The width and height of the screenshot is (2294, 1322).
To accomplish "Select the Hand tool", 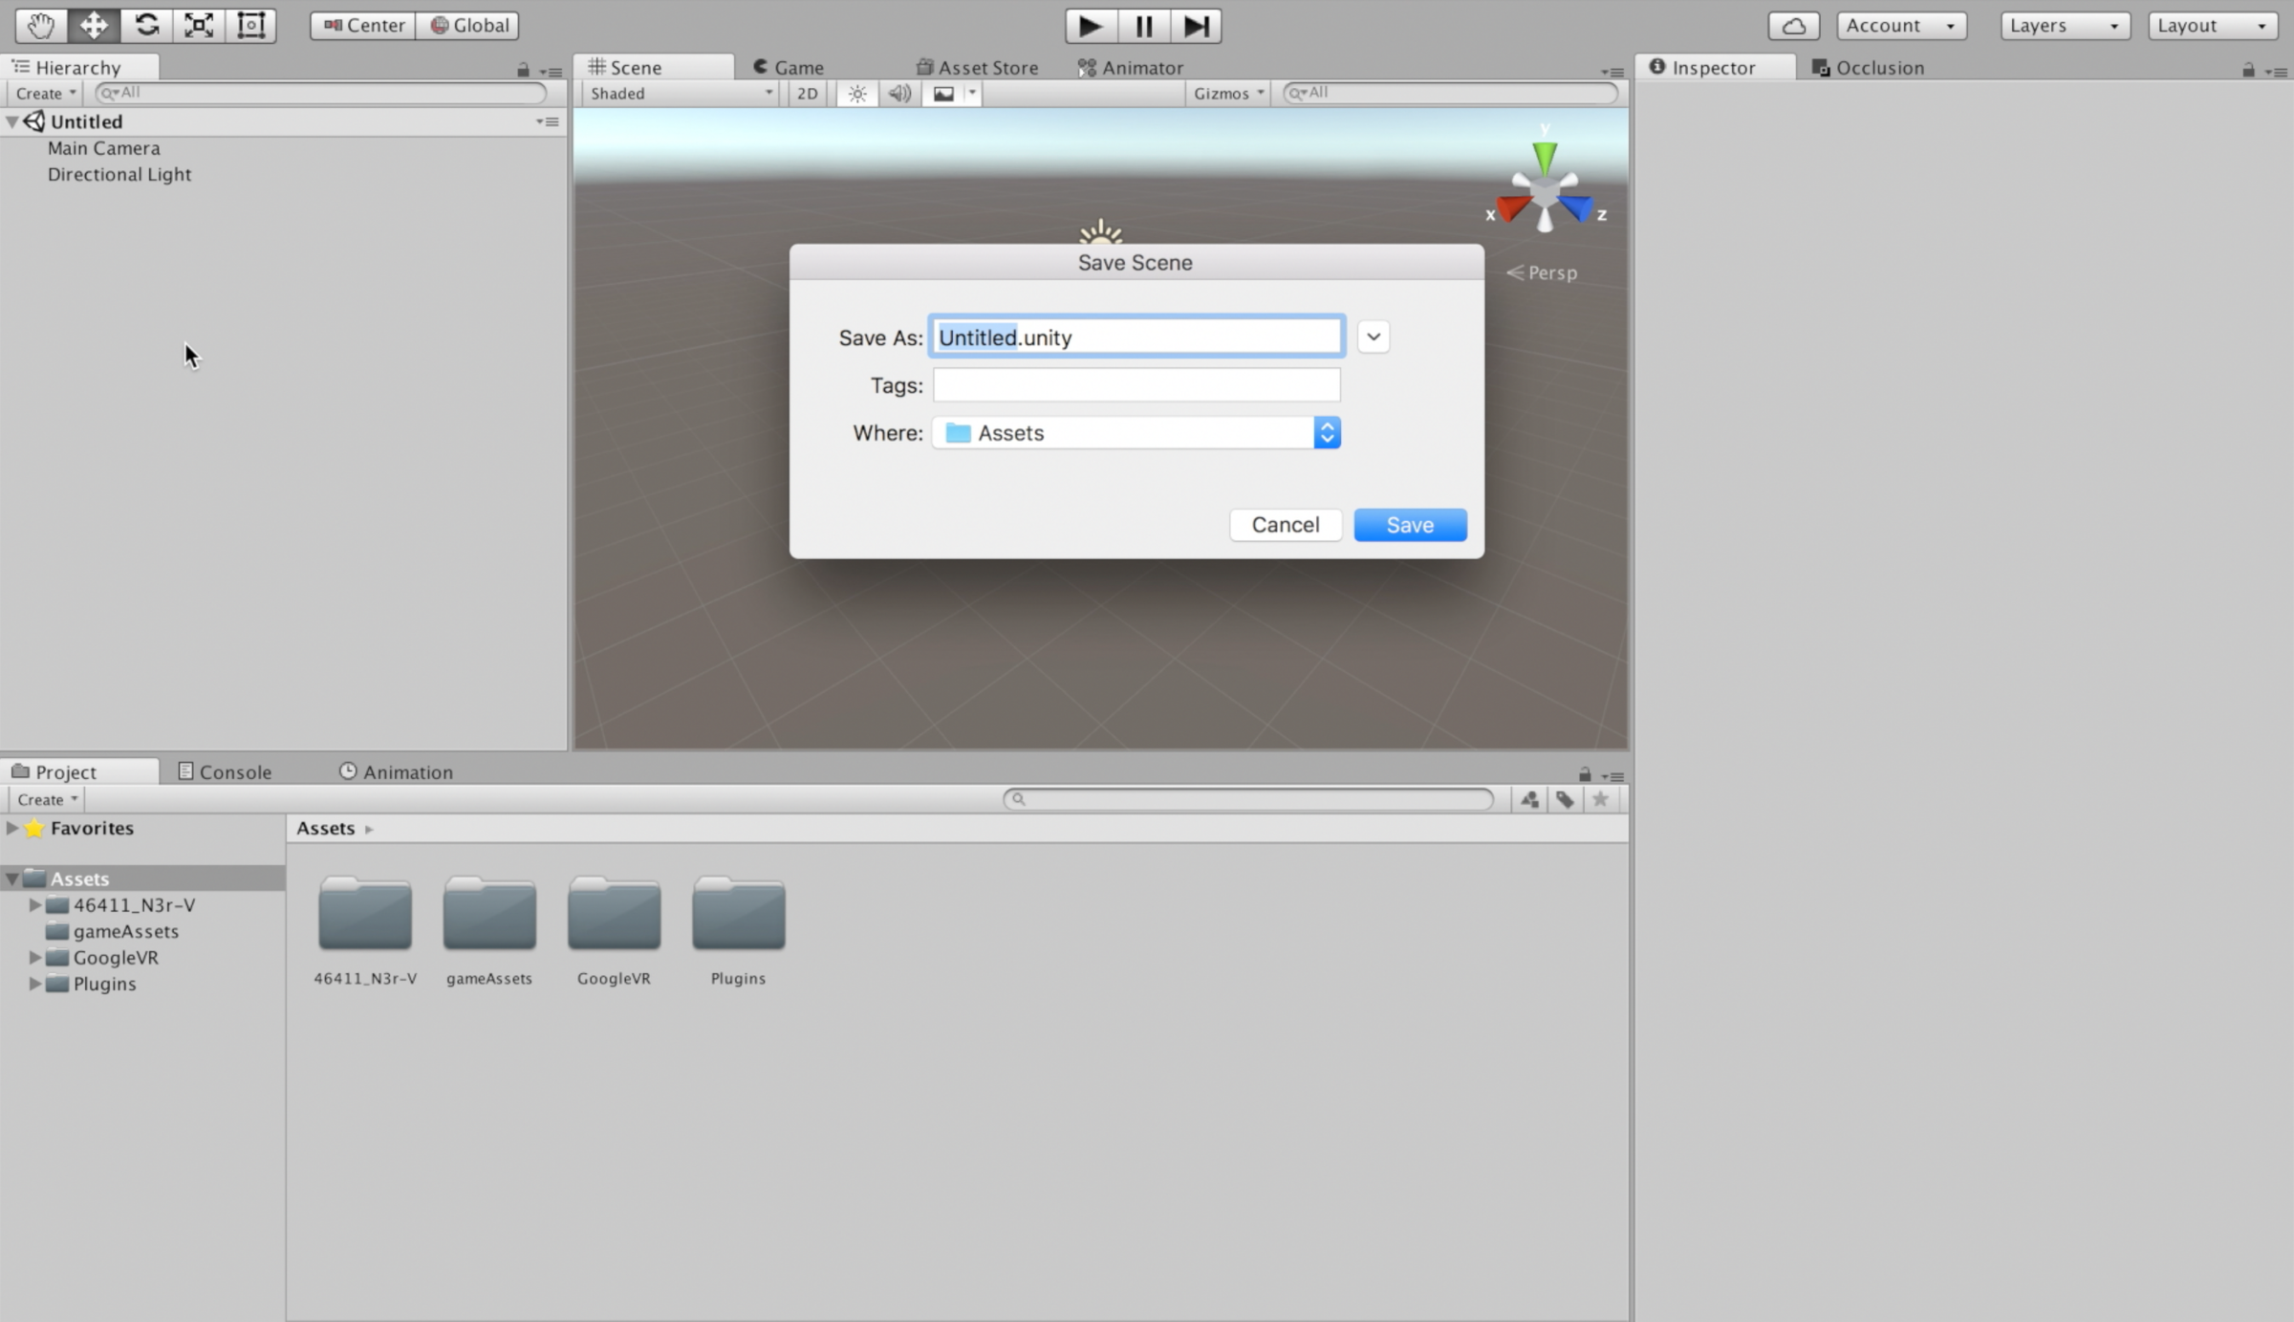I will (39, 26).
